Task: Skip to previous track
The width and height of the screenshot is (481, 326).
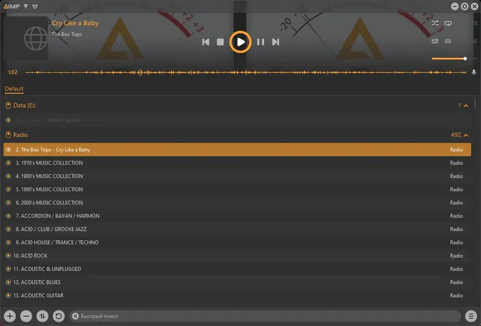Action: click(206, 42)
